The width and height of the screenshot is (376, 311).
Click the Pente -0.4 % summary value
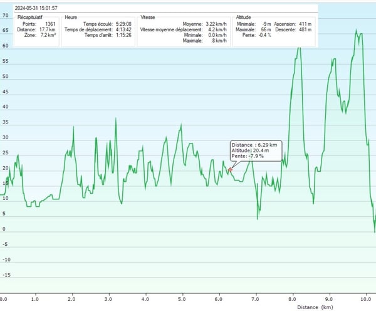pos(265,35)
